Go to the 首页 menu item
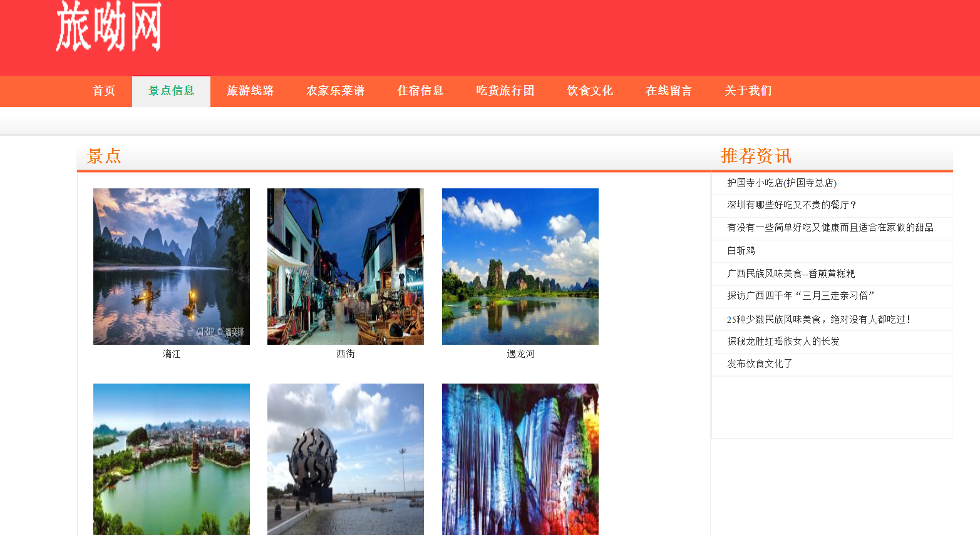 (104, 91)
